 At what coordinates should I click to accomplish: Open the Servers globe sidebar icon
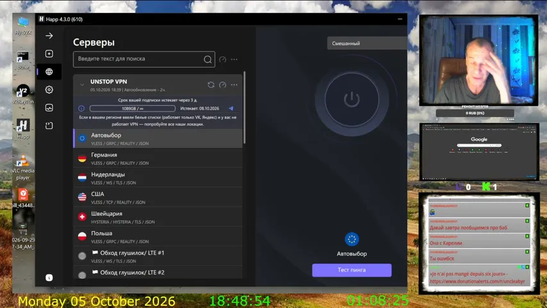click(x=49, y=72)
